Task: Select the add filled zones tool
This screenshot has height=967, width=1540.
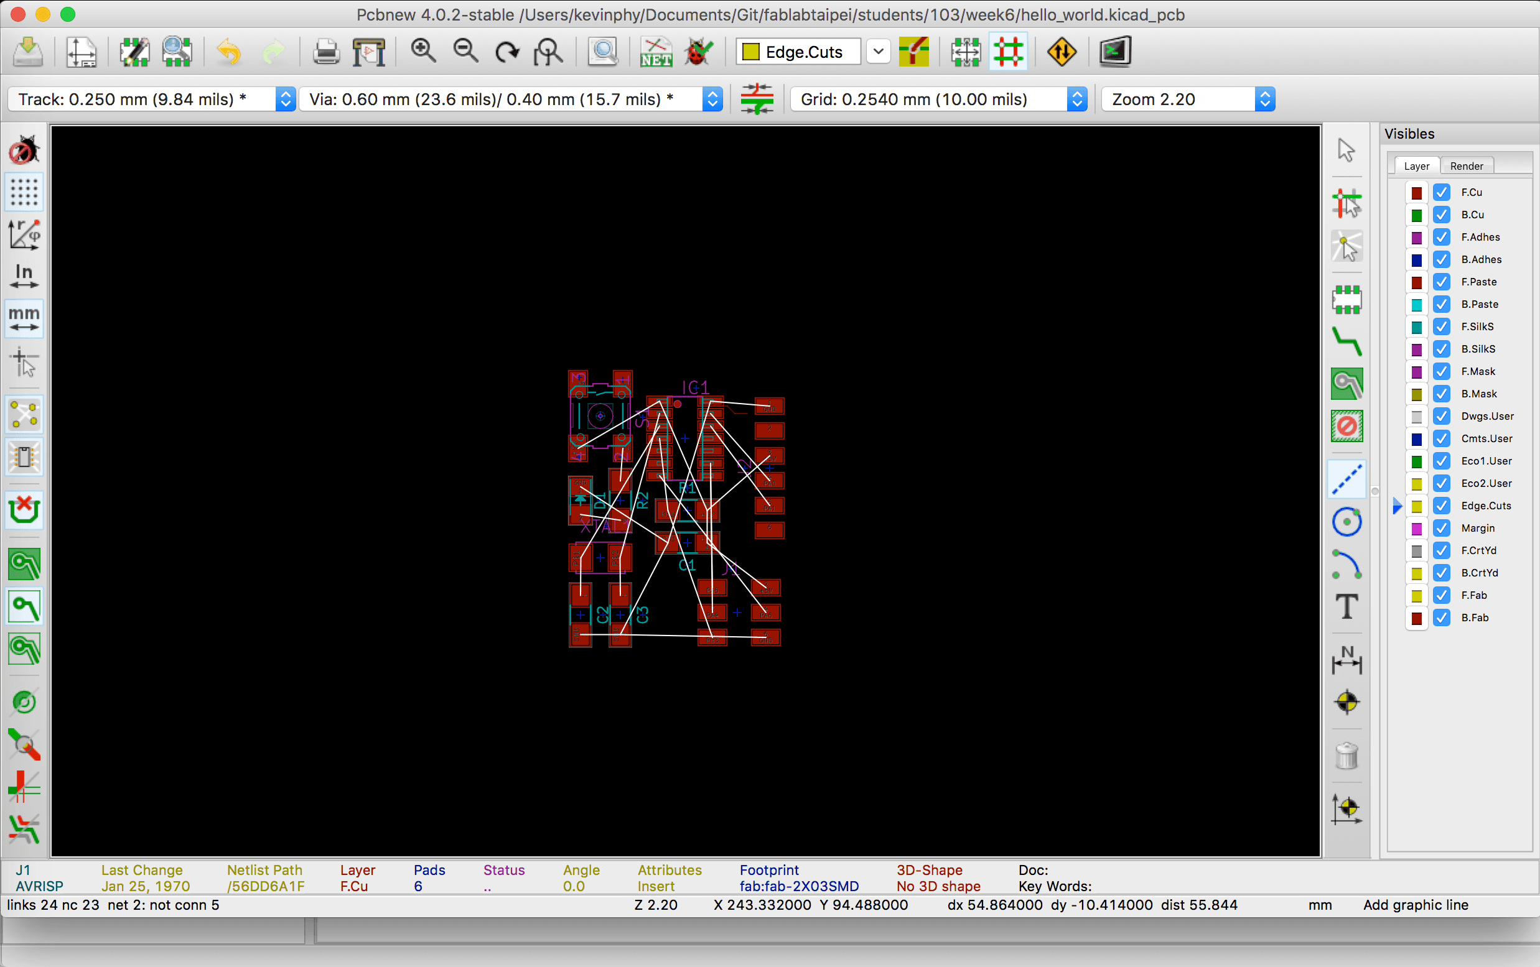Action: point(1347,384)
